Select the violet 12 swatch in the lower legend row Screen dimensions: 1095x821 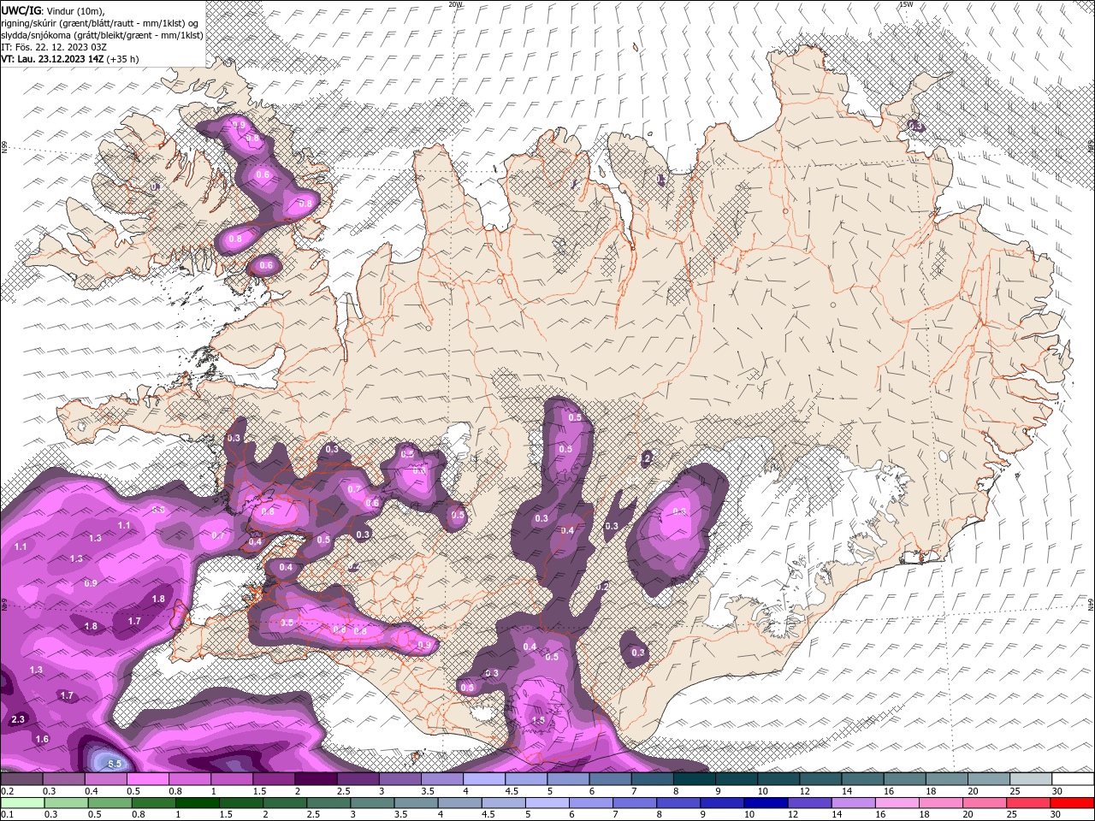coord(810,803)
